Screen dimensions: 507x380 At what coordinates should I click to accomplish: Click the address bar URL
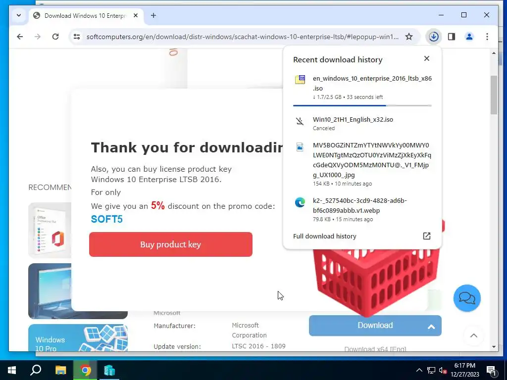click(243, 37)
